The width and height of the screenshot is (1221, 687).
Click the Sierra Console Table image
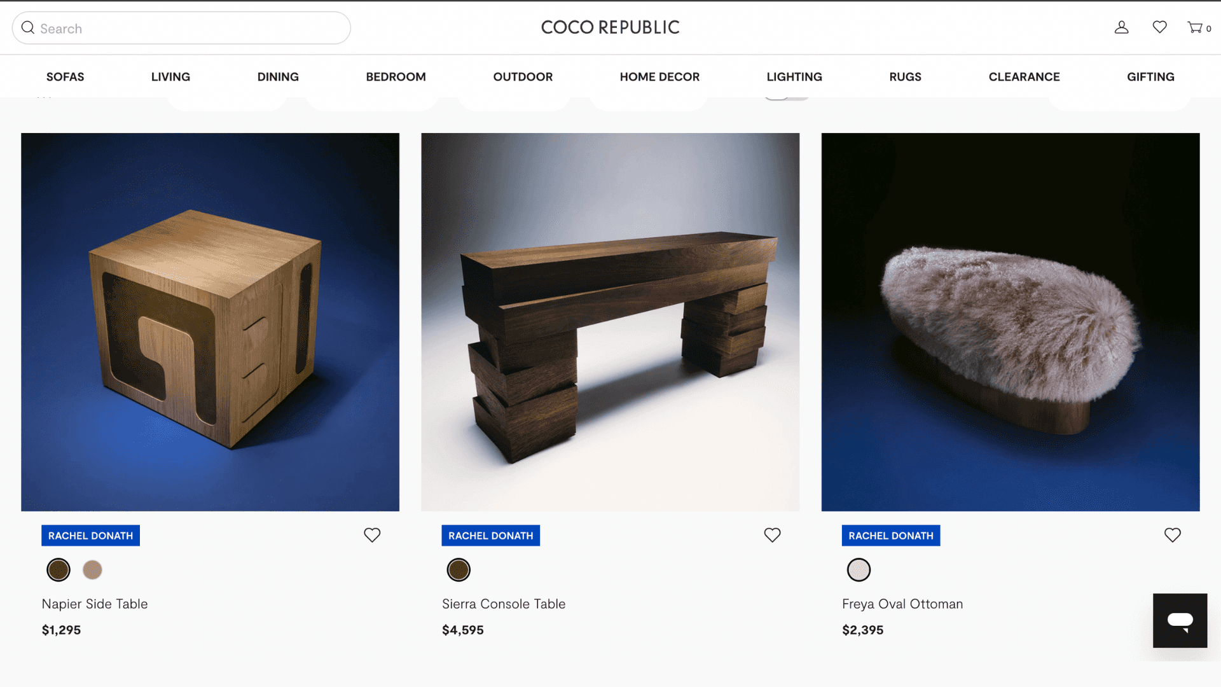pyautogui.click(x=610, y=322)
